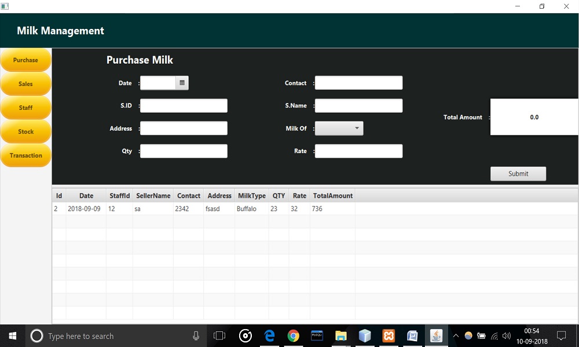Click the microphone icon in search box

point(196,336)
